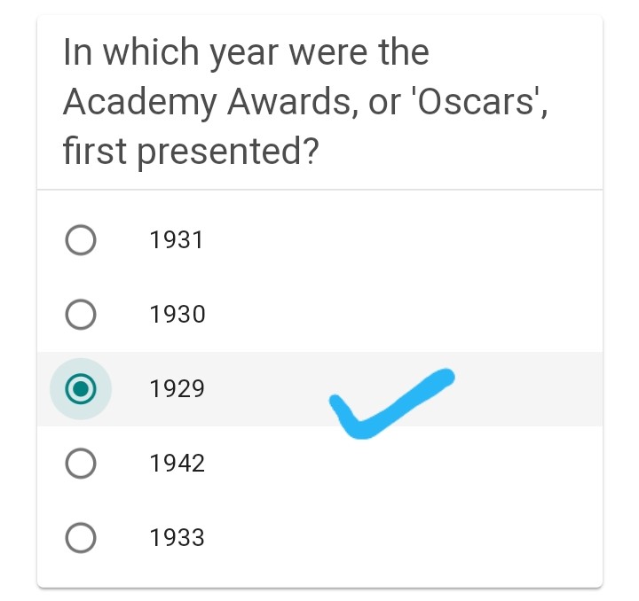Pick the 1942 radio button
Screen dimensions: 639x601
(x=81, y=464)
